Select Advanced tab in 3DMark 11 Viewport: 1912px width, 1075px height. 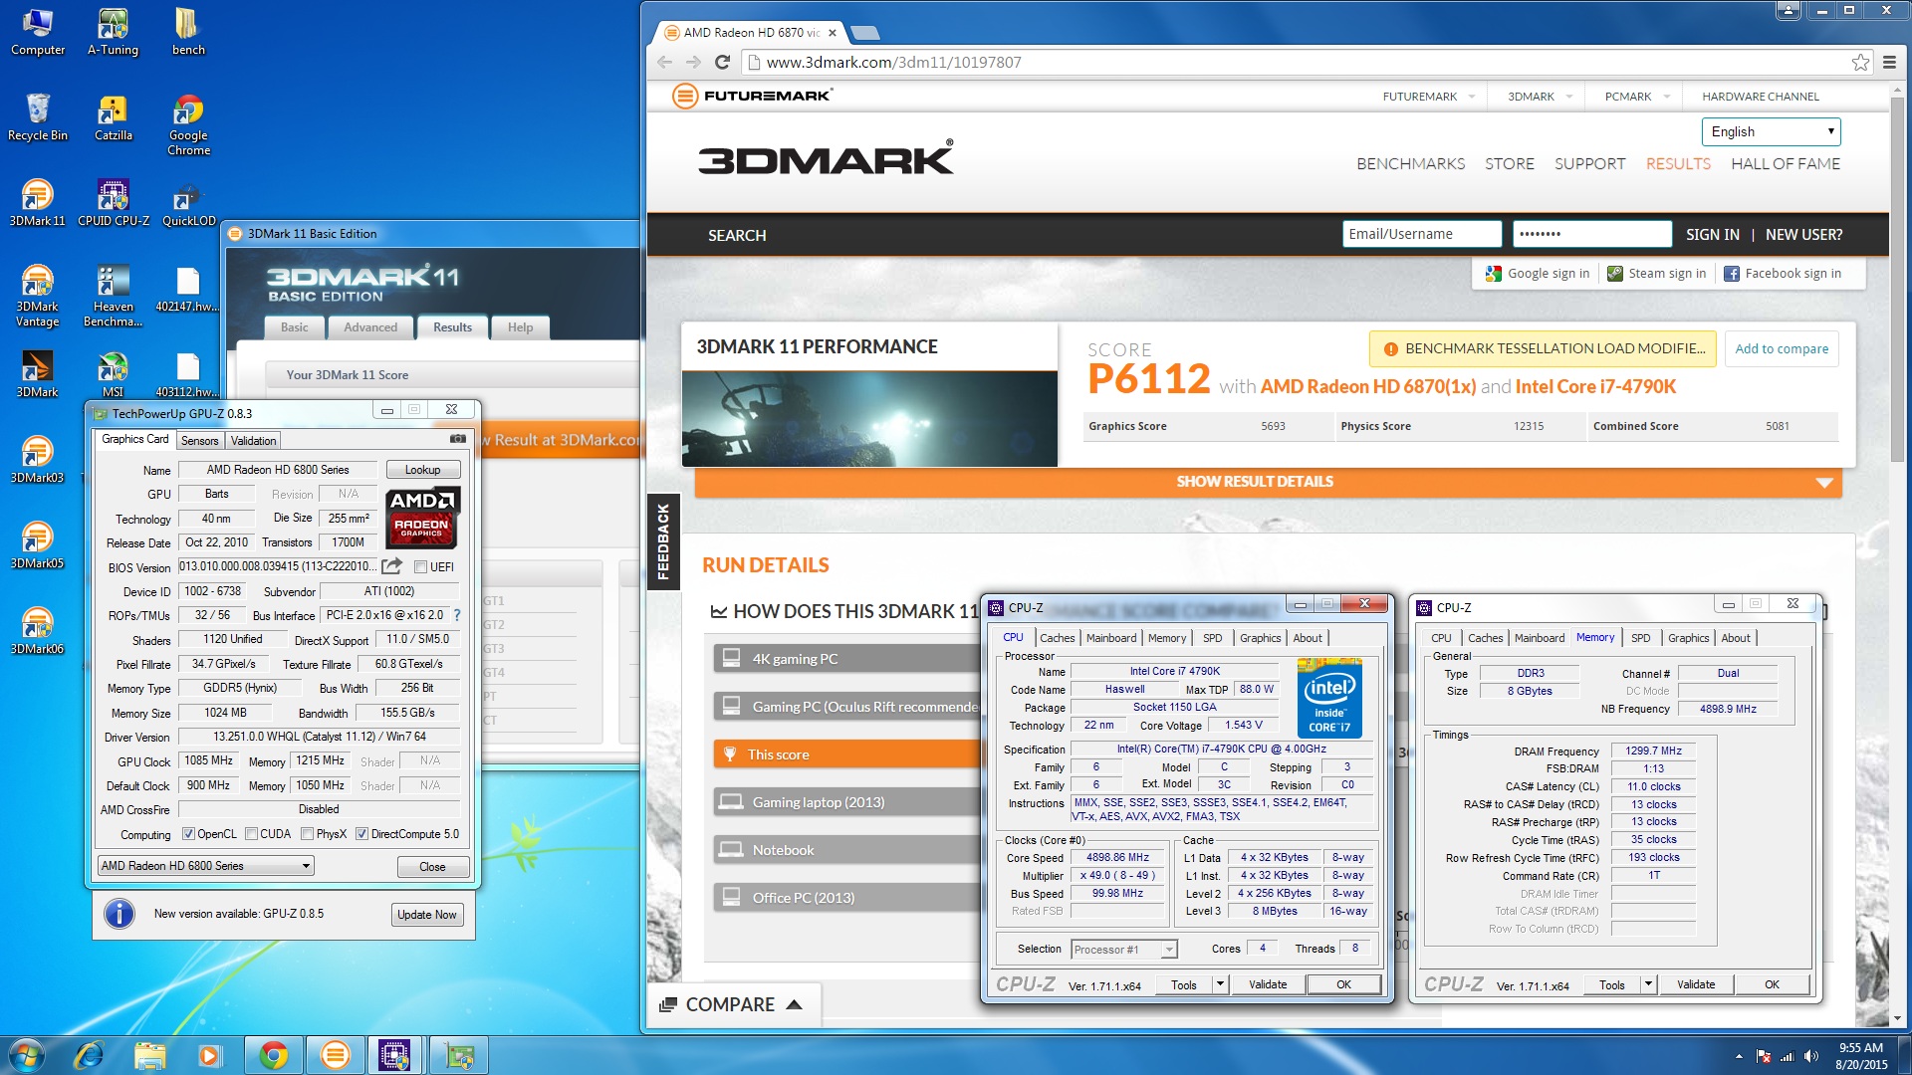point(370,327)
